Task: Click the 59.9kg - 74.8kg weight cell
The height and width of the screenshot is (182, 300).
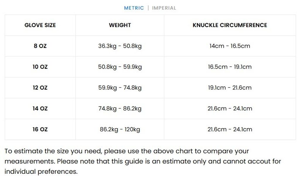Action: (120, 87)
